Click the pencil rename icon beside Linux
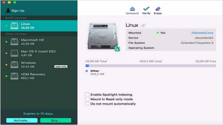The image size is (223, 125). pos(143,25)
